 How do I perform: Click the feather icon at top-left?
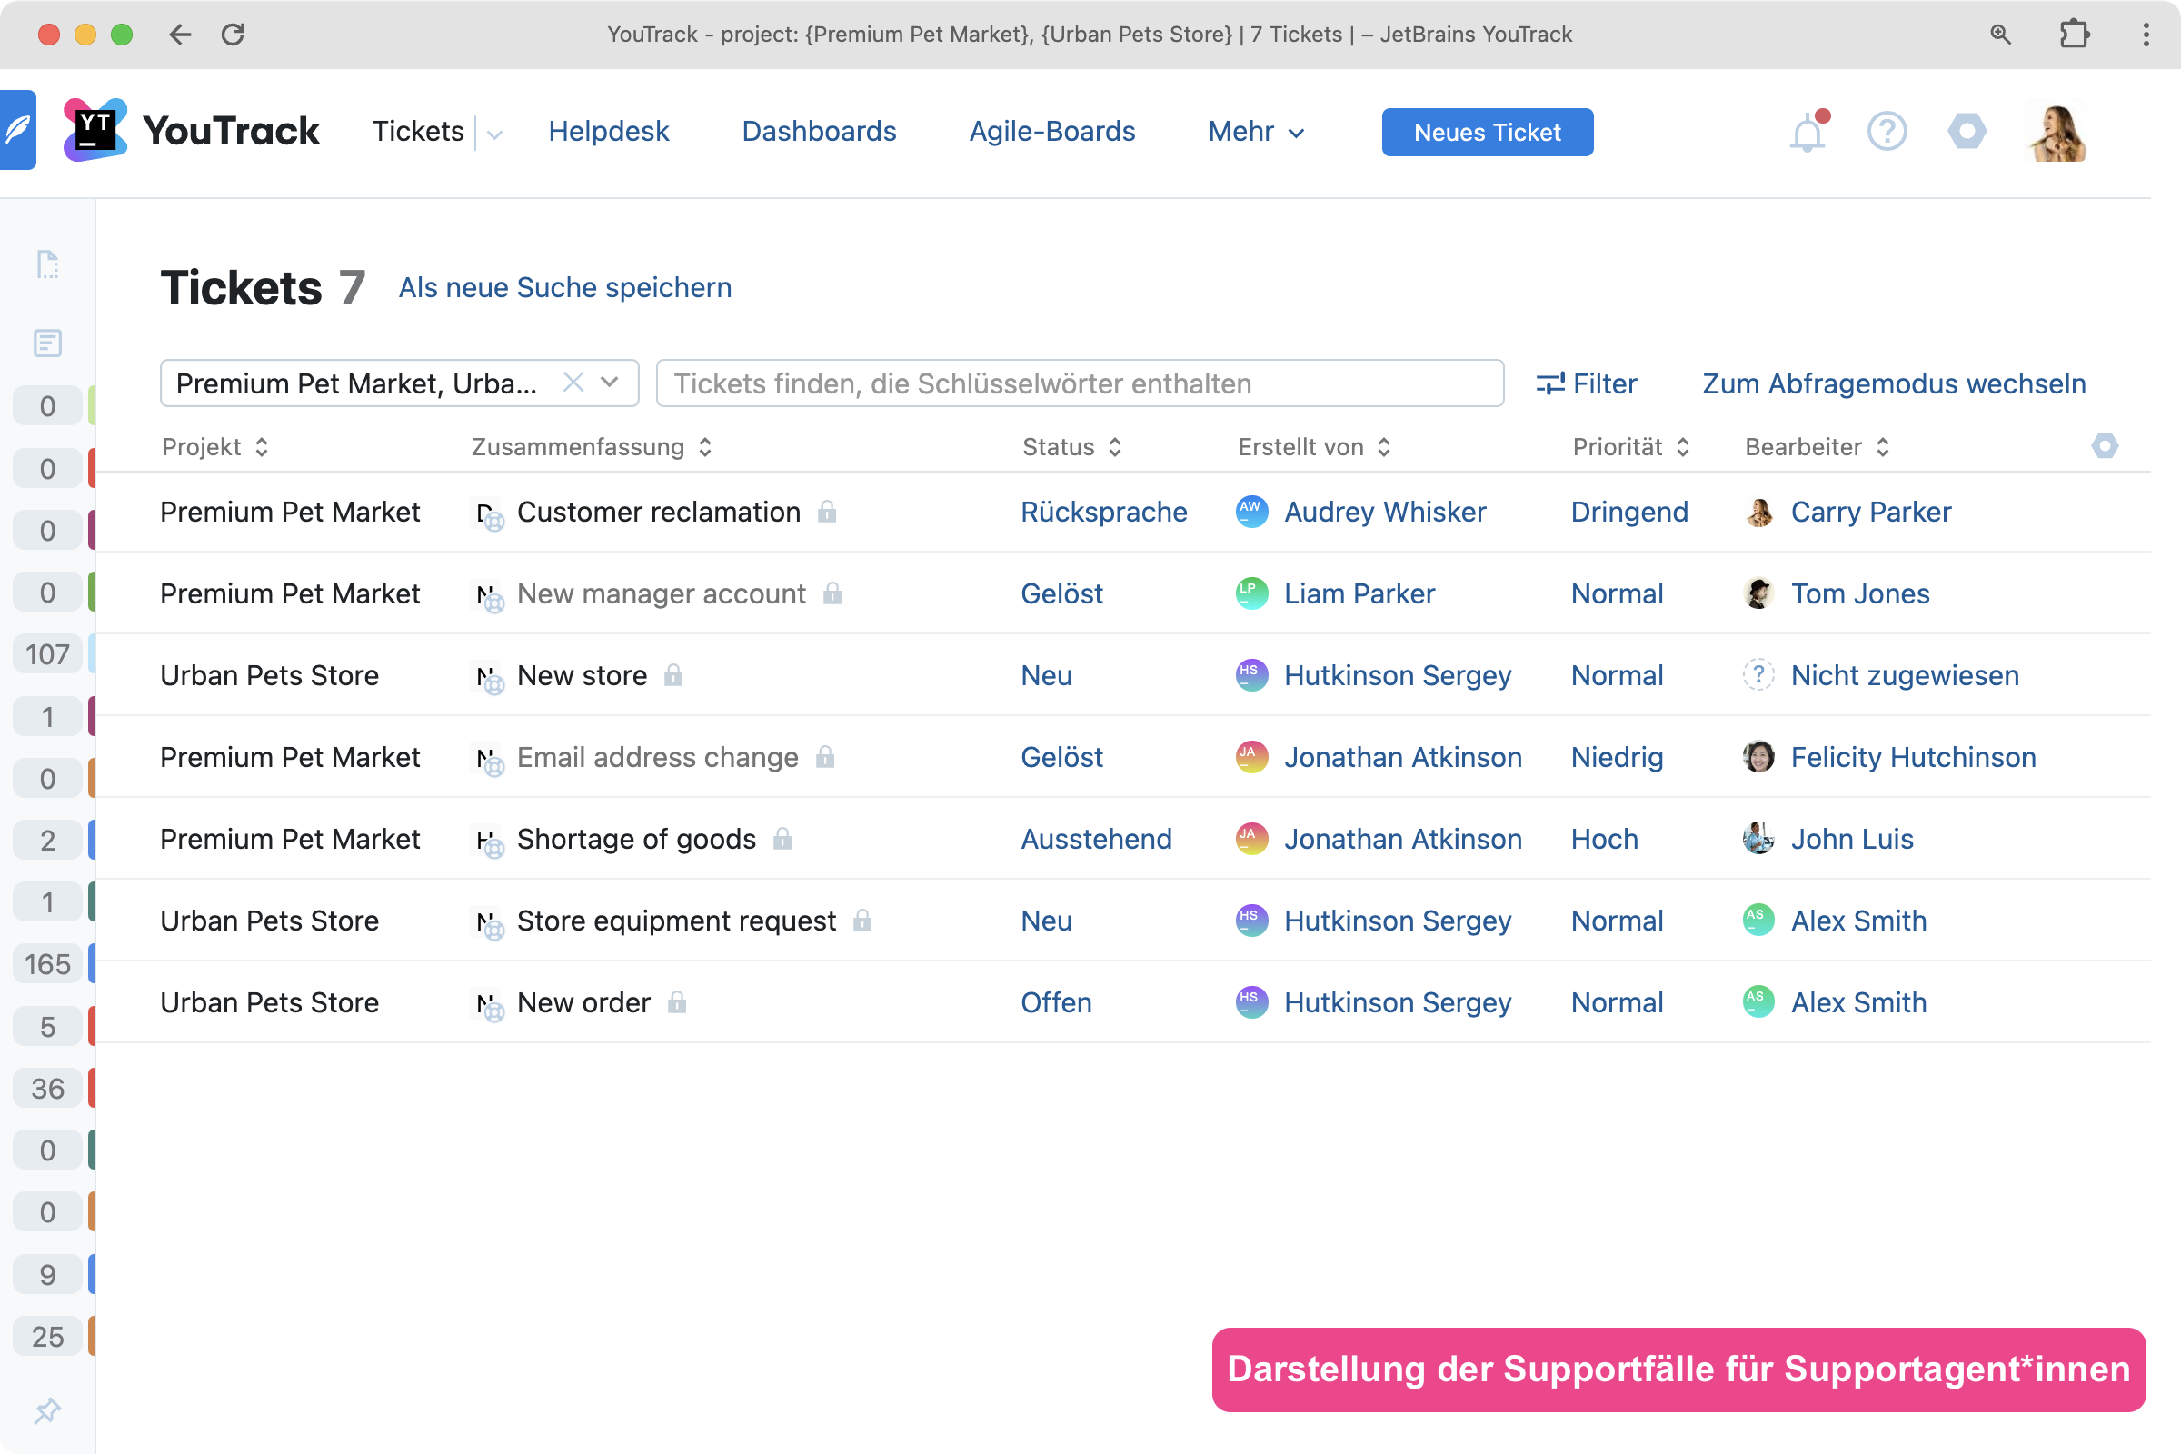click(17, 130)
